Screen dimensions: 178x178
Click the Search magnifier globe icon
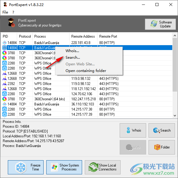(156, 130)
